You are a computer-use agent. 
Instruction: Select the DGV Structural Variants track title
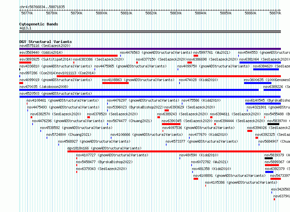[46, 42]
